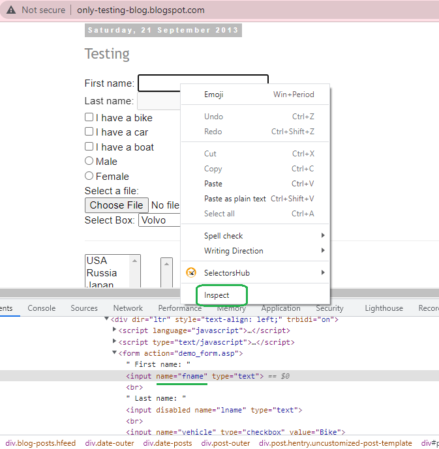The height and width of the screenshot is (449, 439).
Task: Select the Male radio button
Action: pyautogui.click(x=89, y=161)
